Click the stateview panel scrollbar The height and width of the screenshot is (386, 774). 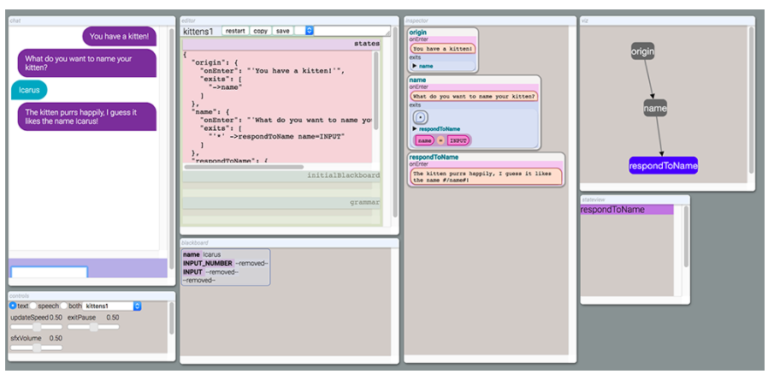click(686, 237)
